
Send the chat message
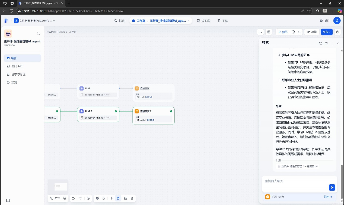pyautogui.click(x=332, y=188)
